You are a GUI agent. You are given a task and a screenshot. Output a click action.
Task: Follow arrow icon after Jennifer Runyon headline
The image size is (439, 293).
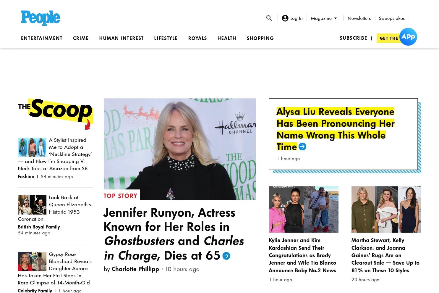[226, 256]
